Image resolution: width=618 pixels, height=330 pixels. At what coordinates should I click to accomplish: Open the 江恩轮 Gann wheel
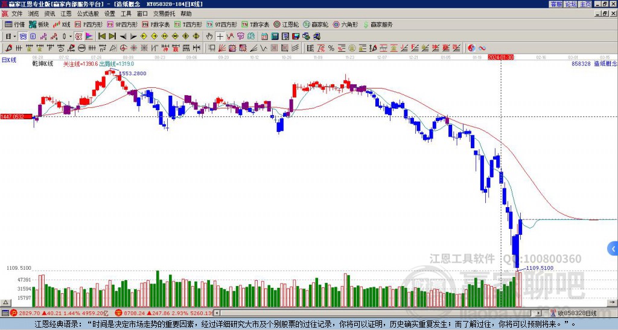(x=286, y=24)
